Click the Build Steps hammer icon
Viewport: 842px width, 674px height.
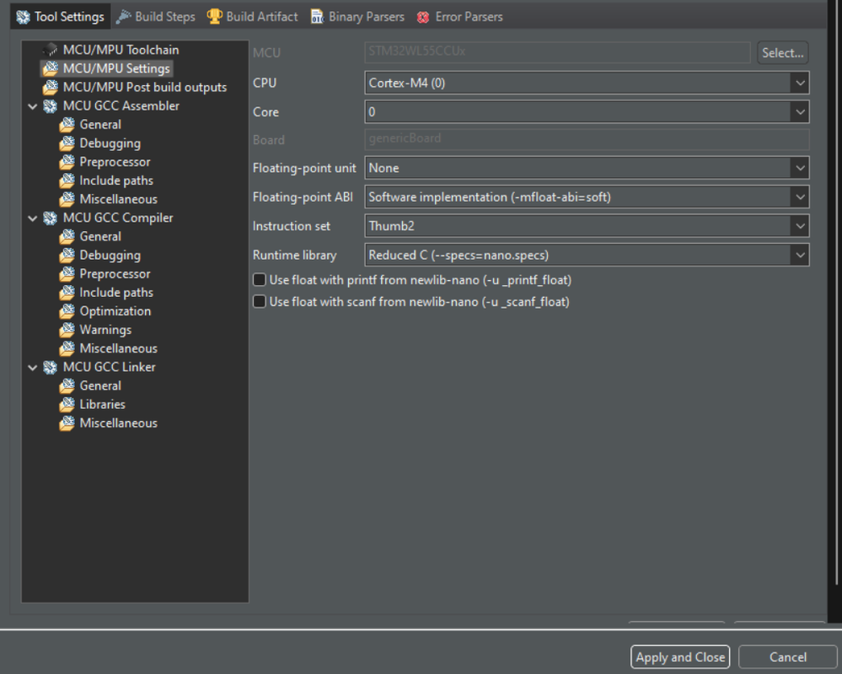coord(124,17)
